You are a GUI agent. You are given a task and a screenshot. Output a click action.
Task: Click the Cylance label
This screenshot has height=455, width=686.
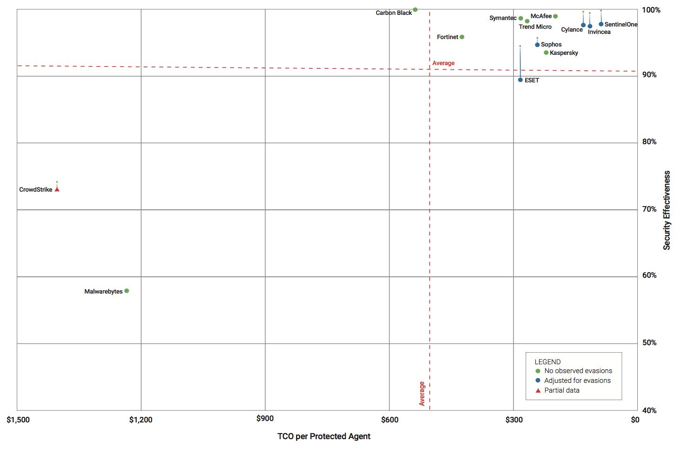click(572, 30)
